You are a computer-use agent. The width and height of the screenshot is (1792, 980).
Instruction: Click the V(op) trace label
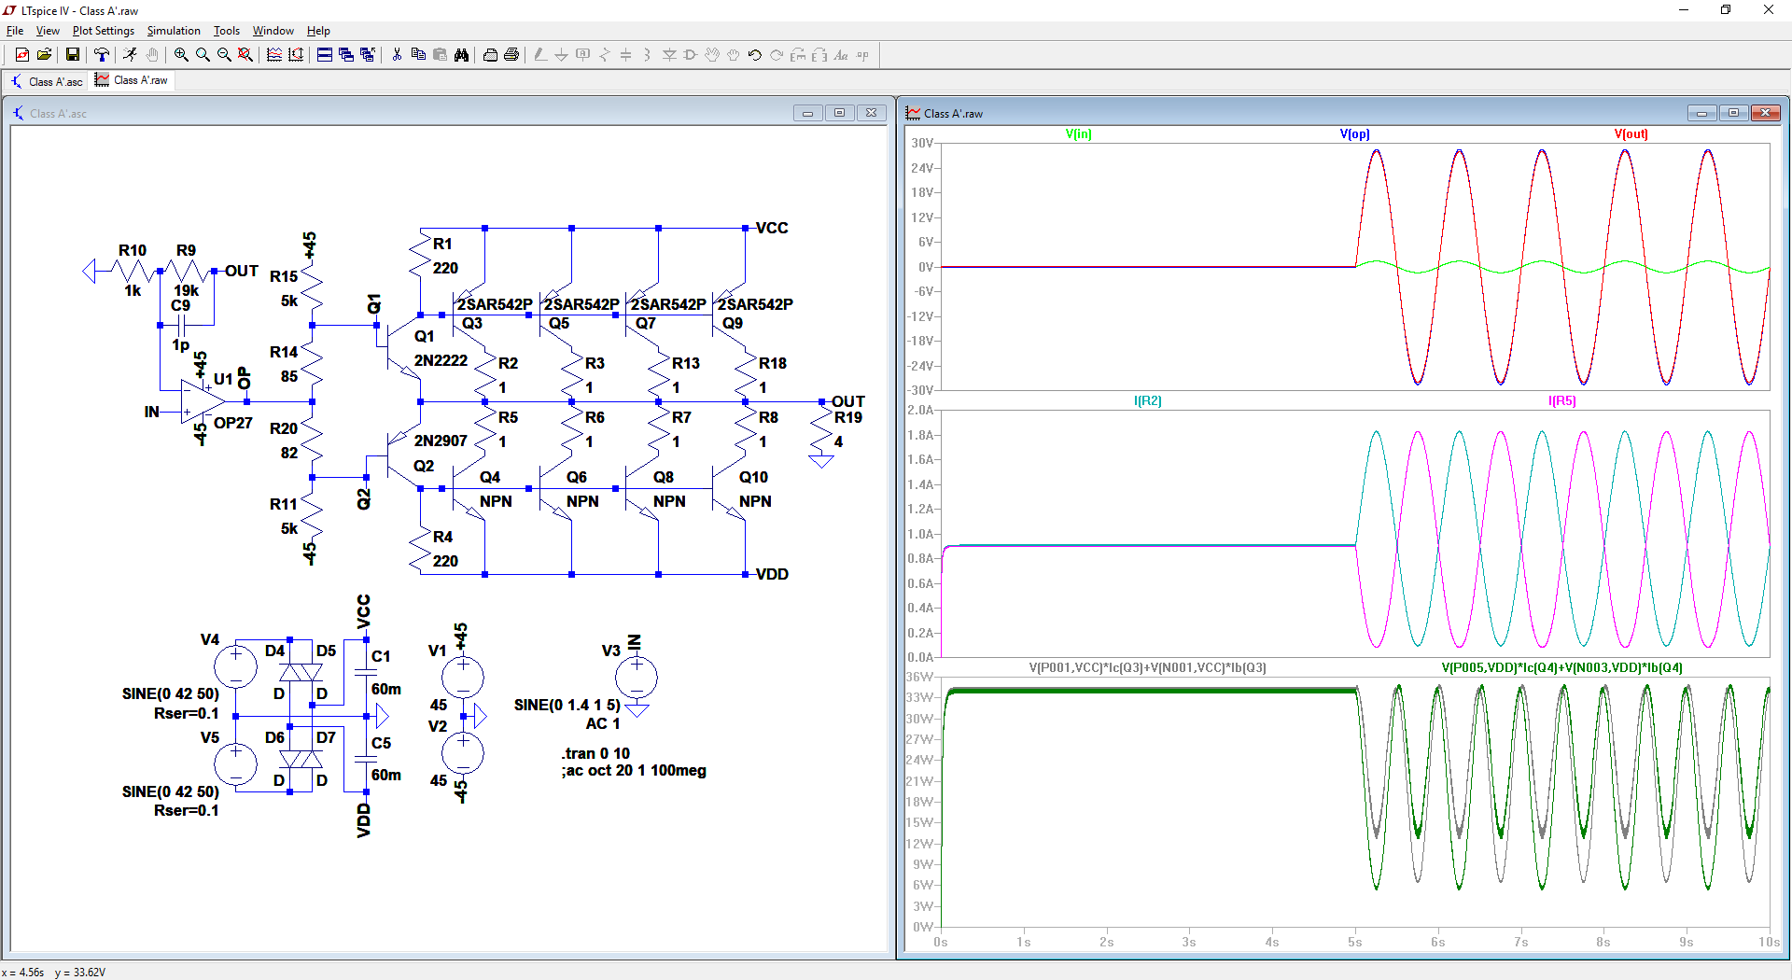click(1355, 133)
